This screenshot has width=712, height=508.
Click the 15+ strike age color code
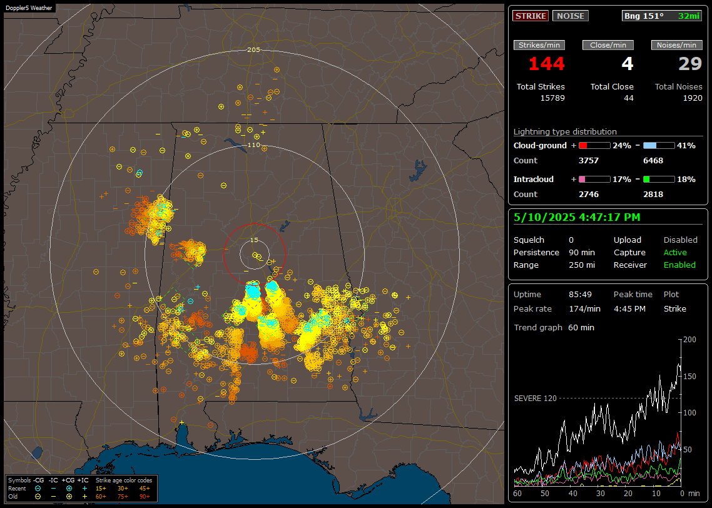(x=101, y=489)
